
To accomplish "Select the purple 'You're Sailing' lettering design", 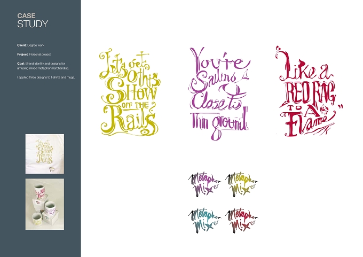I will point(220,94).
